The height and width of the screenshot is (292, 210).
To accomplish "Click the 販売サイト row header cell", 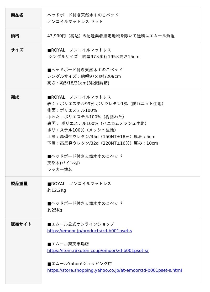I will [24, 250].
